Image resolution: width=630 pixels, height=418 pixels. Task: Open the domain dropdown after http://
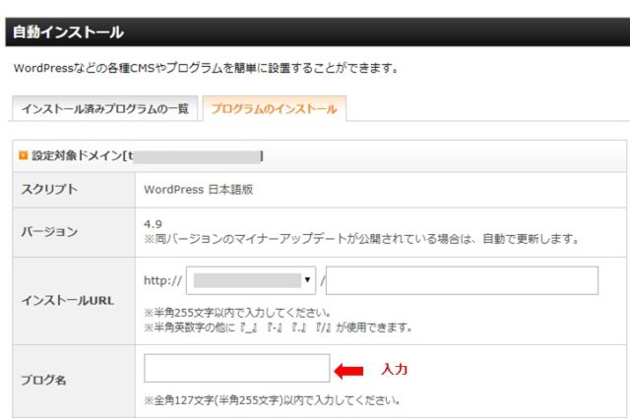[252, 280]
